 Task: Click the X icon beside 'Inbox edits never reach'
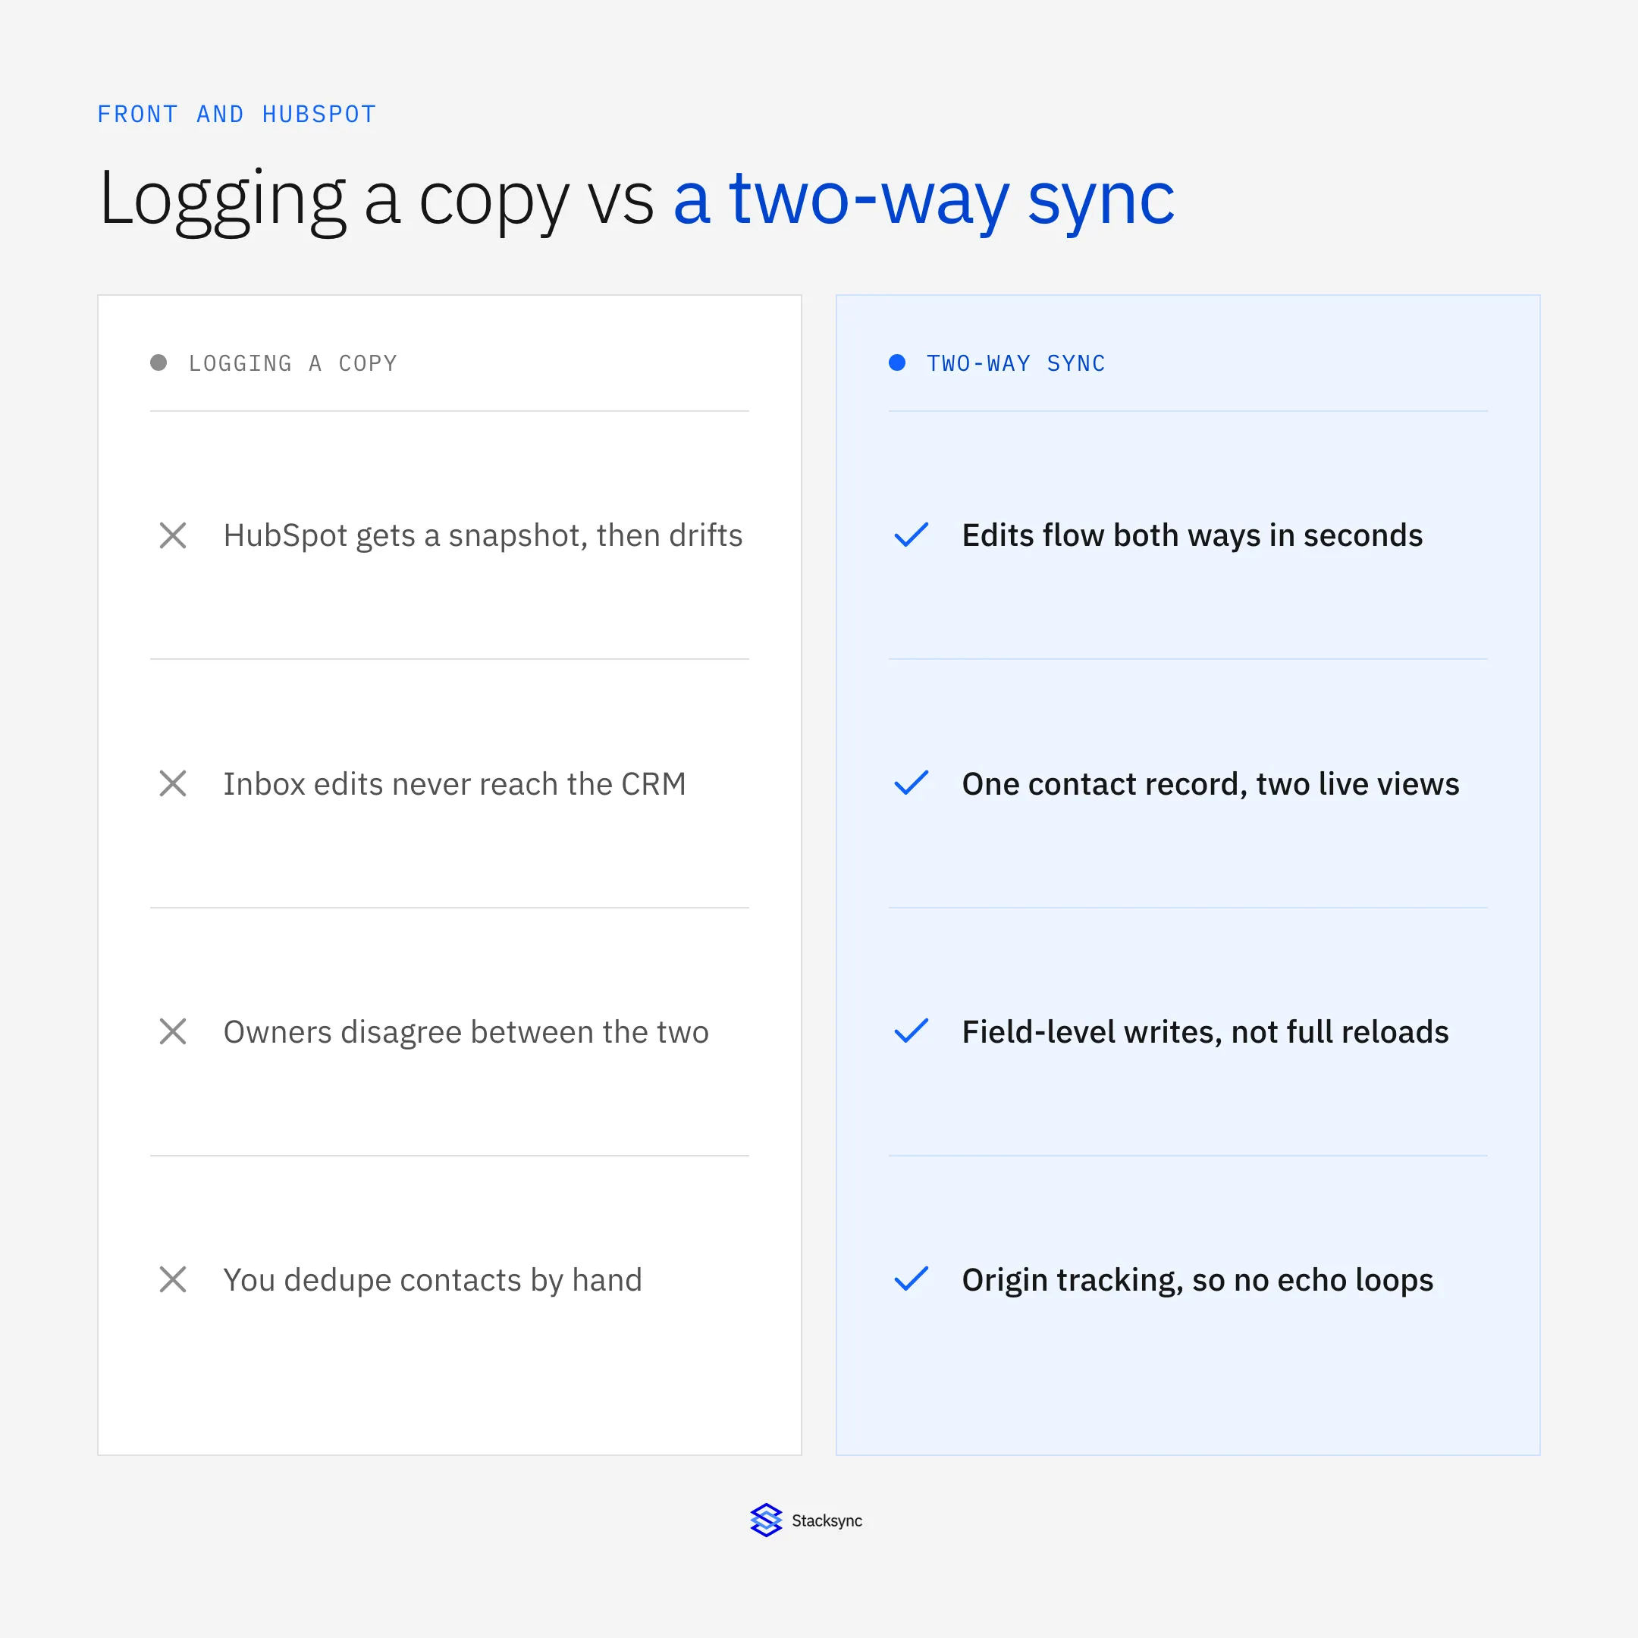coord(173,783)
